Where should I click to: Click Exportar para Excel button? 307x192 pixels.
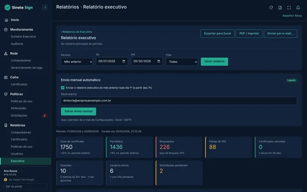217,34
